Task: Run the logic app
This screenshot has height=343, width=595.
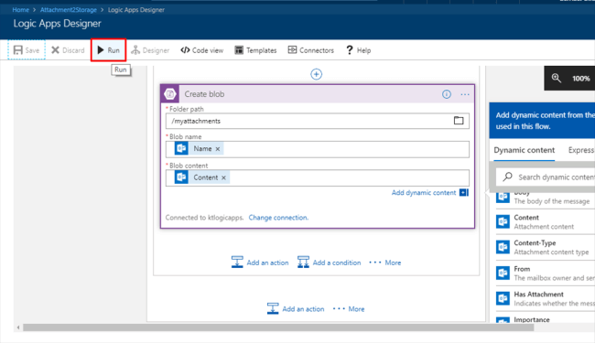Action: (x=109, y=50)
